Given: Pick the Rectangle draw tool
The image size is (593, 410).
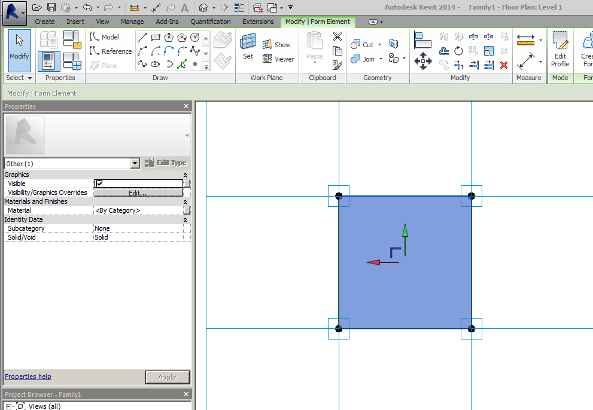Looking at the screenshot, I should pos(156,38).
